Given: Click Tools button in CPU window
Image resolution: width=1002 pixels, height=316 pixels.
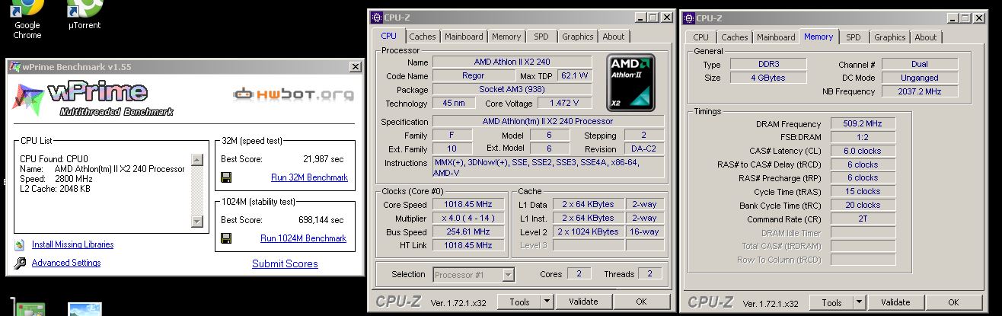Looking at the screenshot, I should (520, 302).
